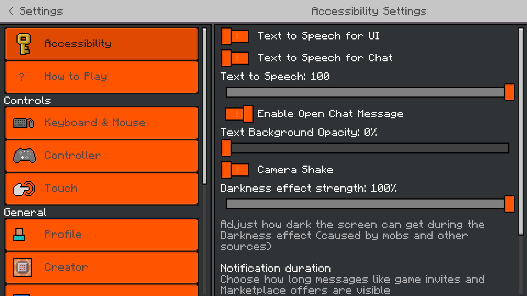
Task: Click the keyboard and mouse icon
Action: point(24,123)
